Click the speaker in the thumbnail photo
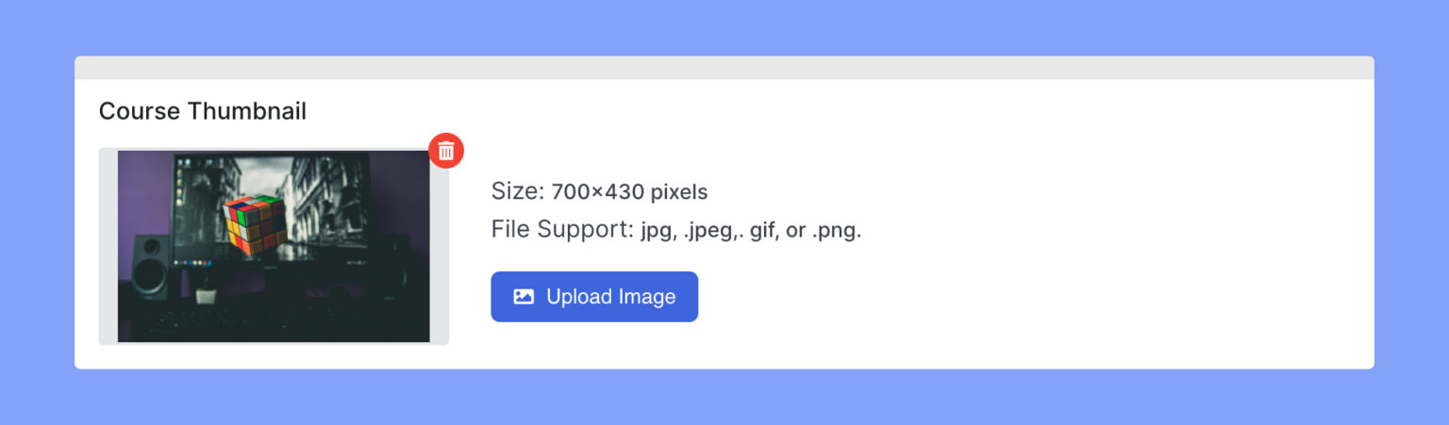1449x425 pixels. [149, 265]
